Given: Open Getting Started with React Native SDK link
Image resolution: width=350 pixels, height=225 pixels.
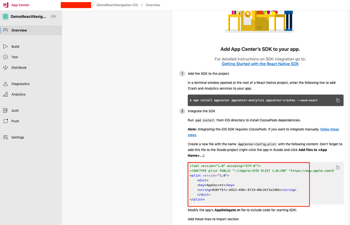Looking at the screenshot, I should pos(260,64).
